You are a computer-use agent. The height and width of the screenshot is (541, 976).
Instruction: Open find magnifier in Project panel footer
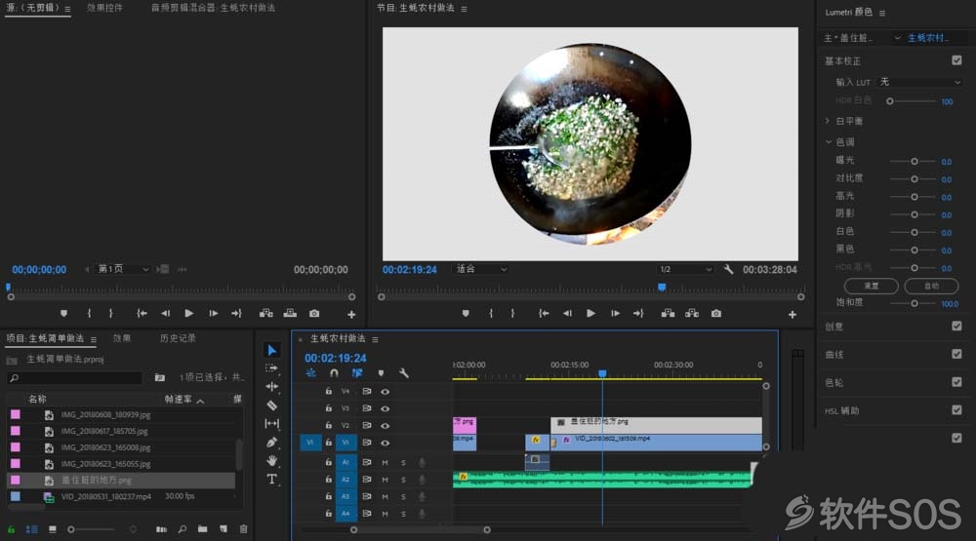[x=182, y=529]
